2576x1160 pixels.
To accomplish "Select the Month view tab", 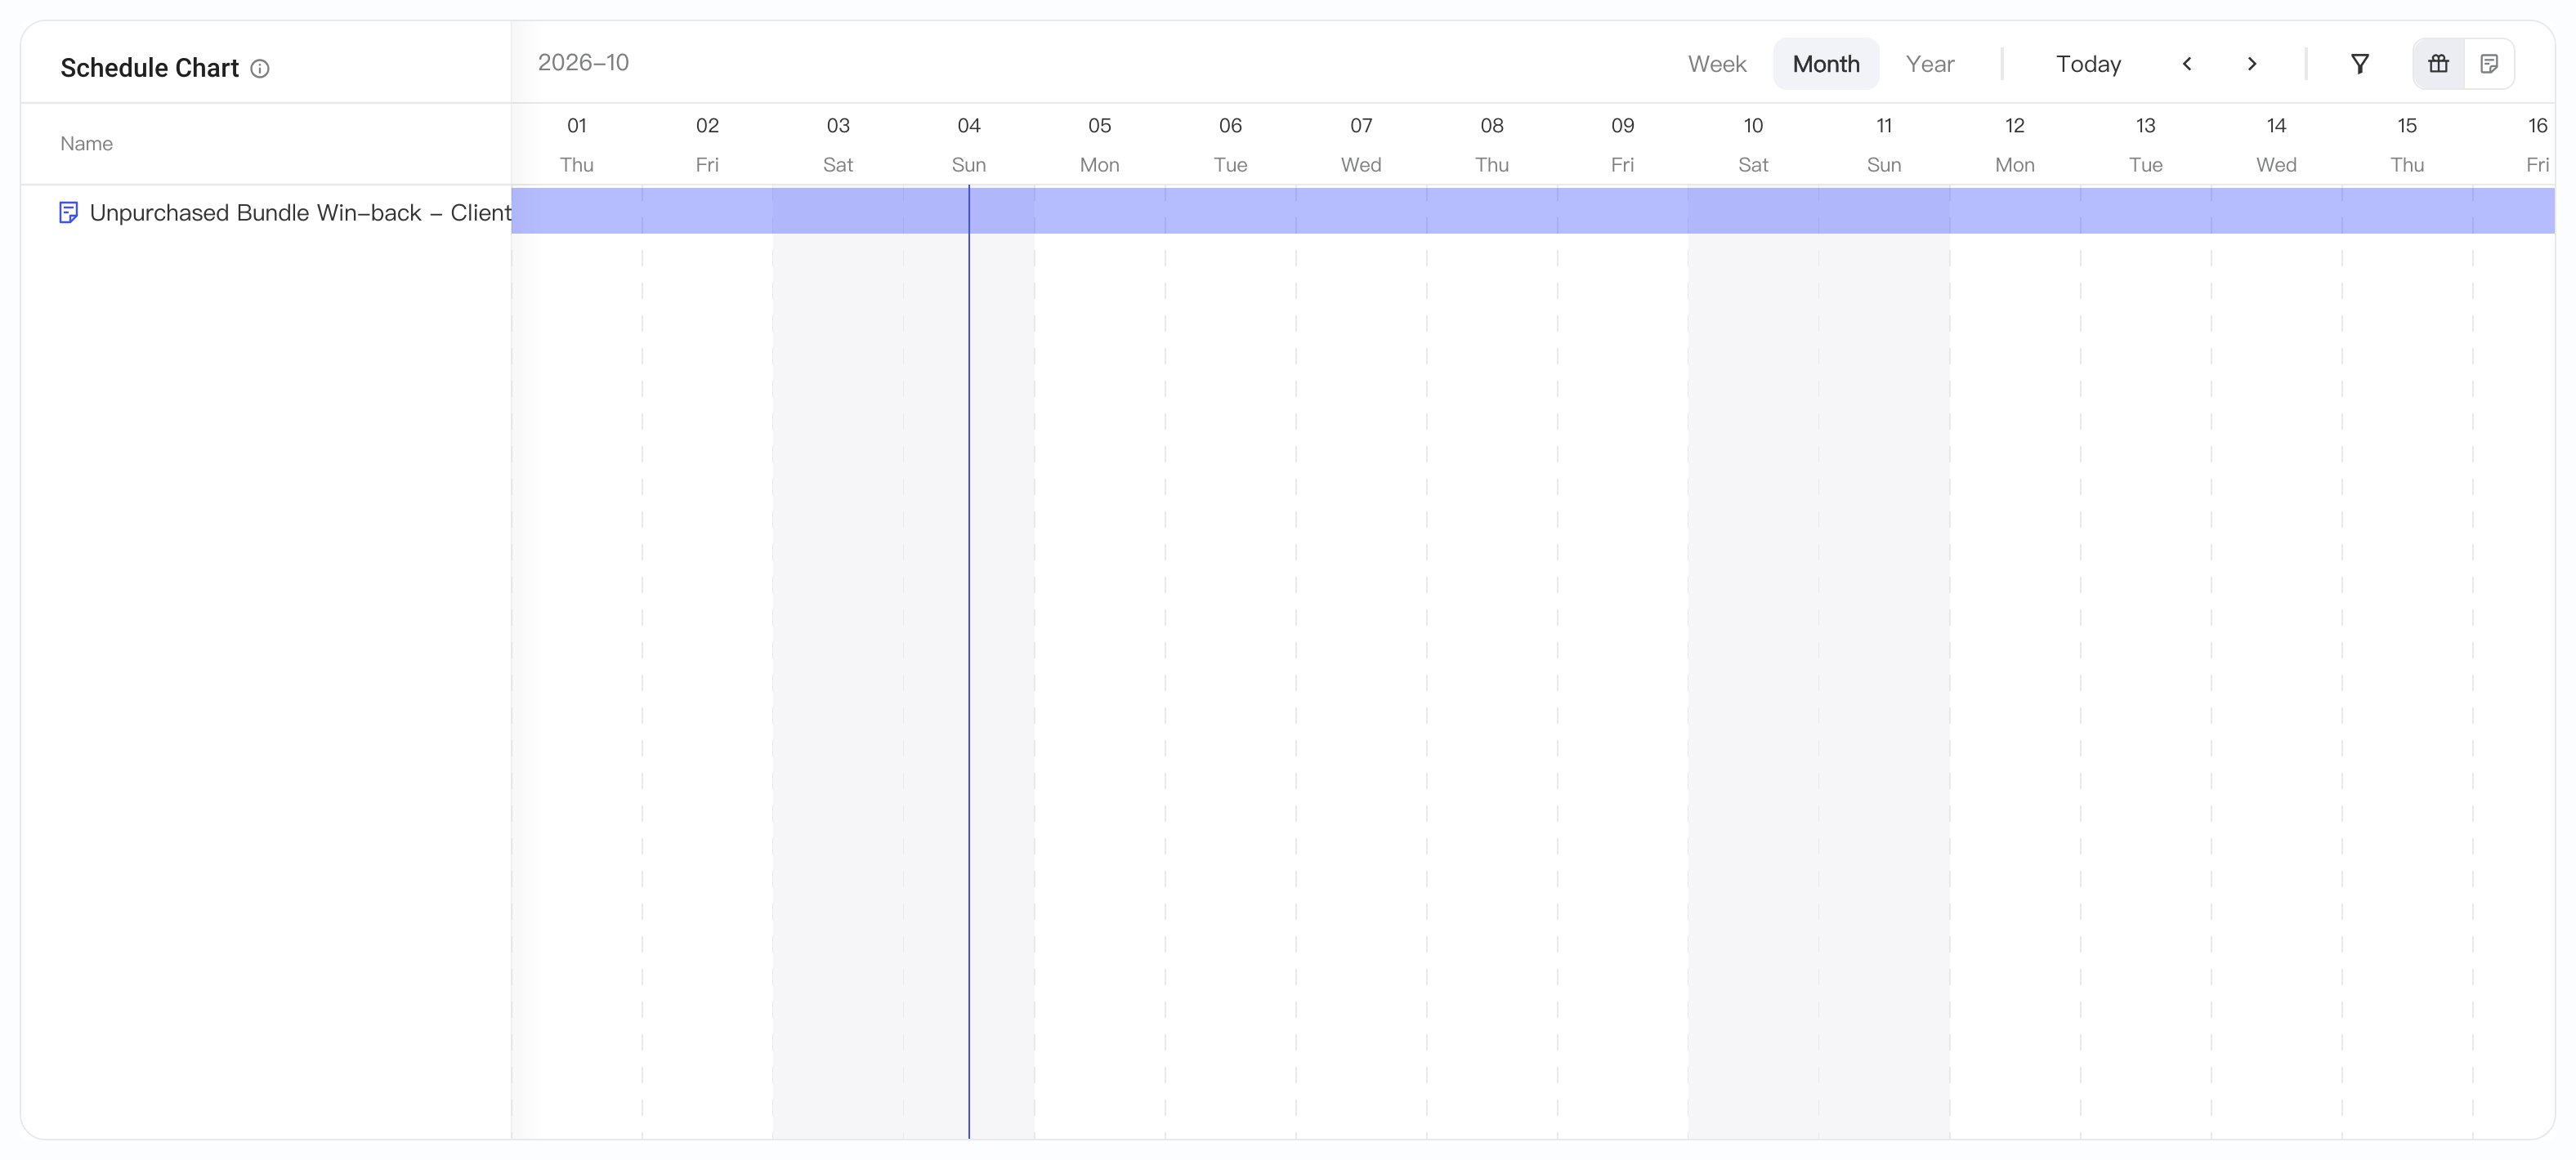I will coord(1826,64).
